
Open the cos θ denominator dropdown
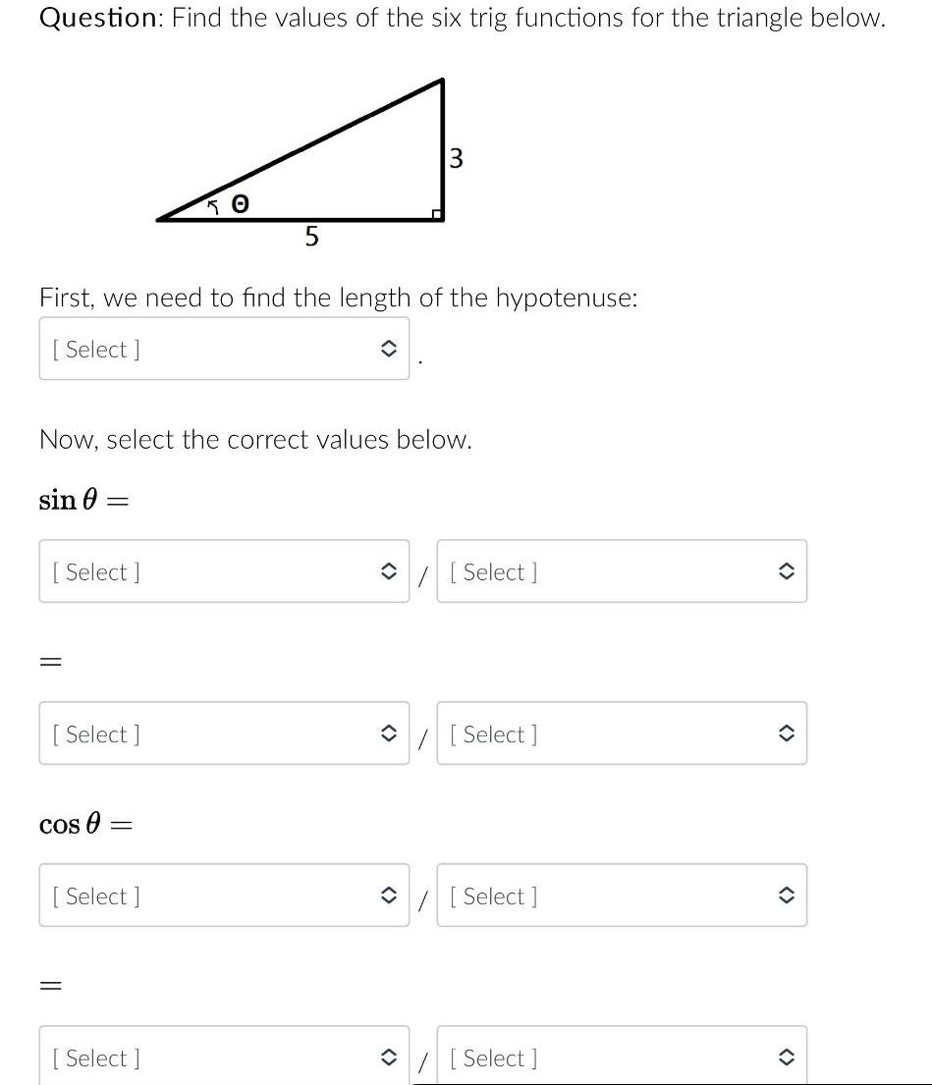622,895
